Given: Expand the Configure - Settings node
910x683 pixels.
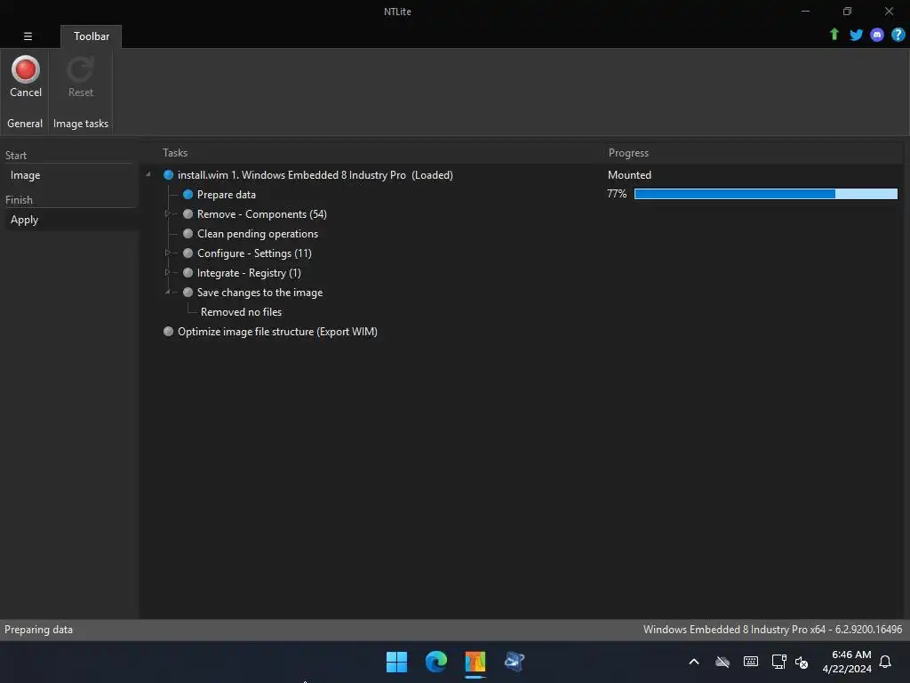Looking at the screenshot, I should pyautogui.click(x=167, y=253).
